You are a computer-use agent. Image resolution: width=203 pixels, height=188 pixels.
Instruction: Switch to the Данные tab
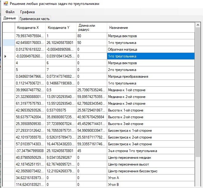point(10,18)
